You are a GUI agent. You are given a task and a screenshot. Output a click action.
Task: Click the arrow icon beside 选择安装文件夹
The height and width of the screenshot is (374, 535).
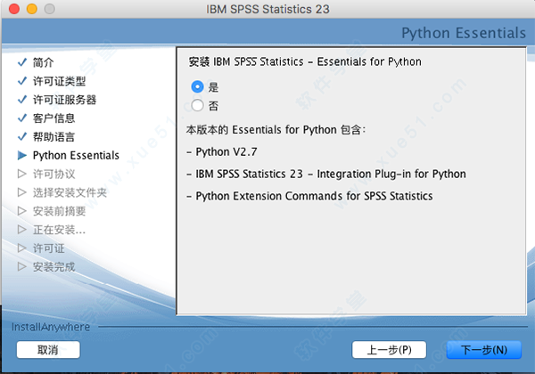click(22, 192)
